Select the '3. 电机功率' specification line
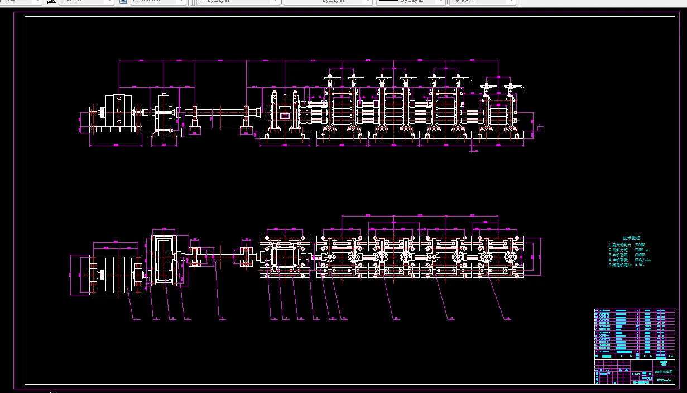687x393 pixels. (627, 255)
